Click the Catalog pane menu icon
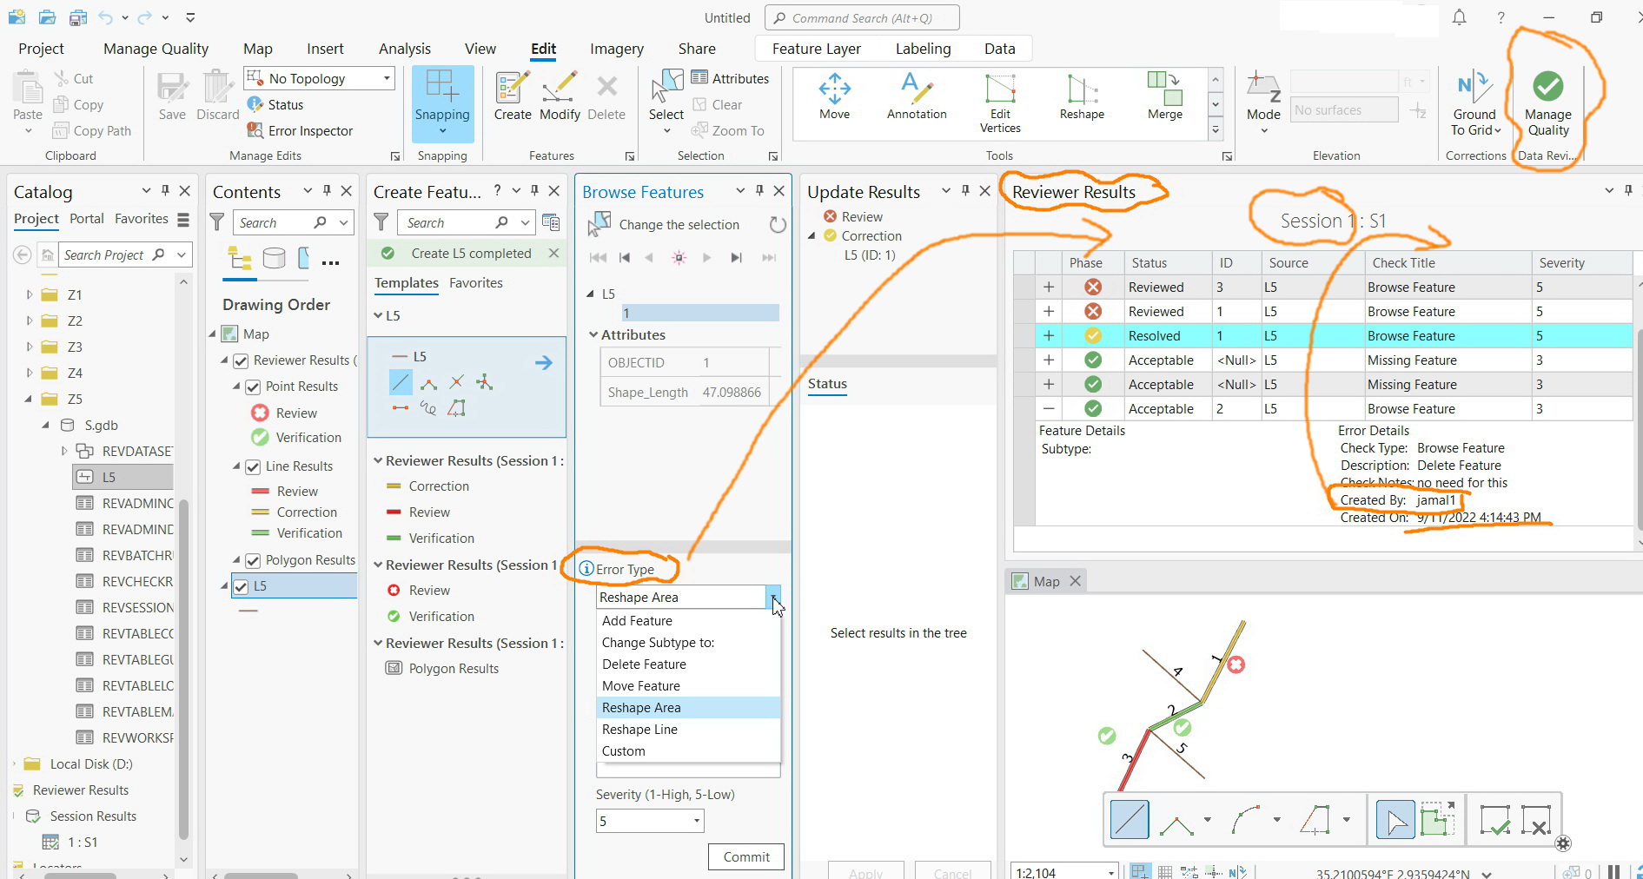This screenshot has width=1643, height=879. (x=182, y=219)
